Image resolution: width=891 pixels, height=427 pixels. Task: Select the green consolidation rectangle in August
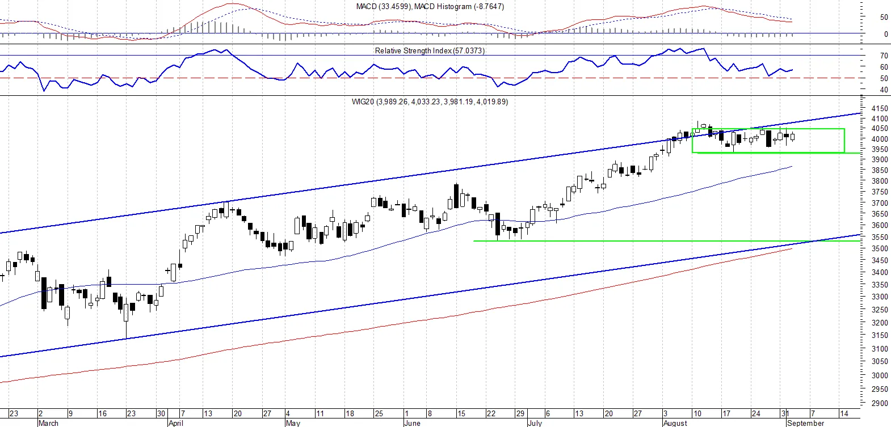[768, 141]
